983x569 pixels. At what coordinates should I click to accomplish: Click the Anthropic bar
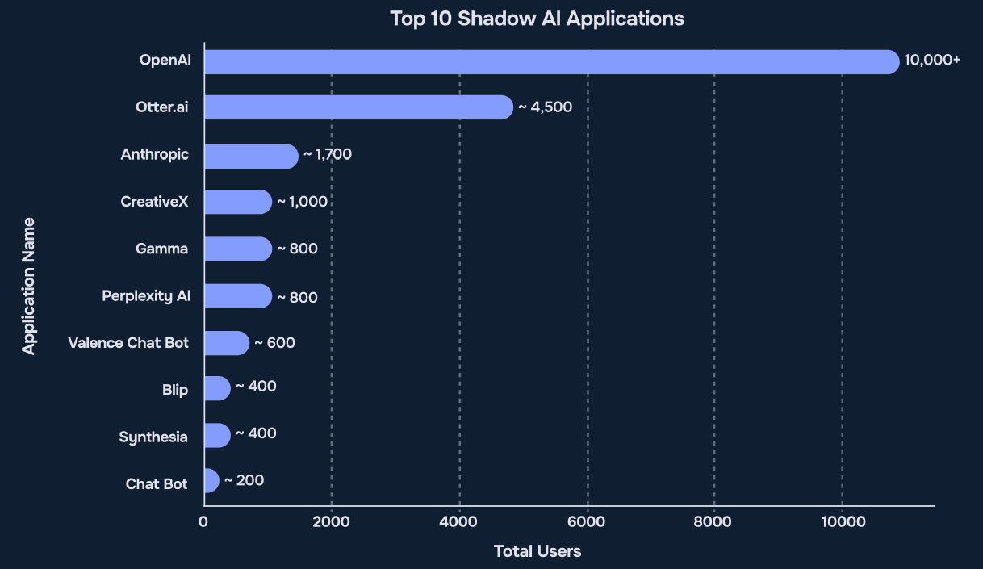251,156
